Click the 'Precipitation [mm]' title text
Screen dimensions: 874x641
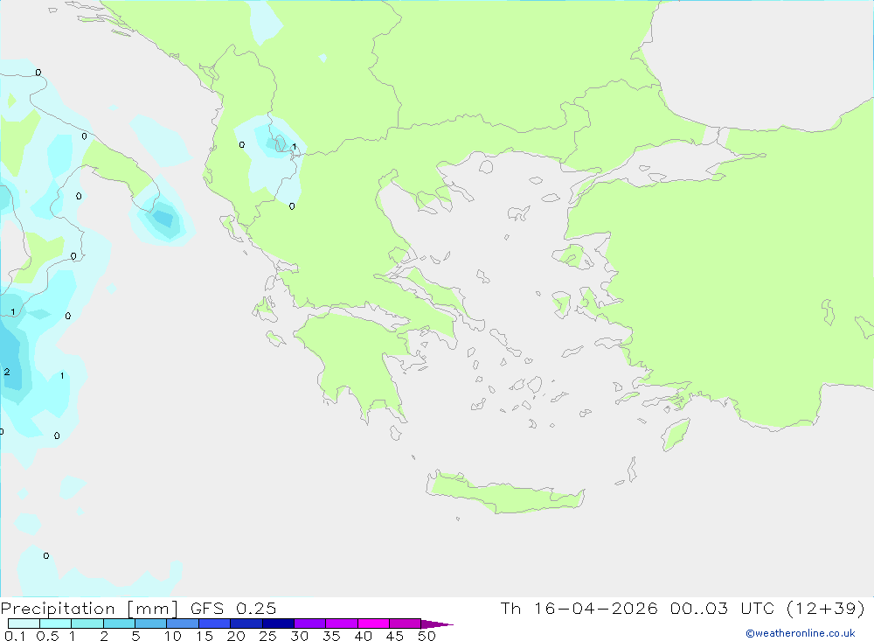[90, 609]
